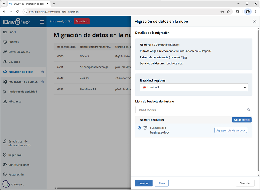Open the Chrome tab search dropdown arrow

[4, 4]
